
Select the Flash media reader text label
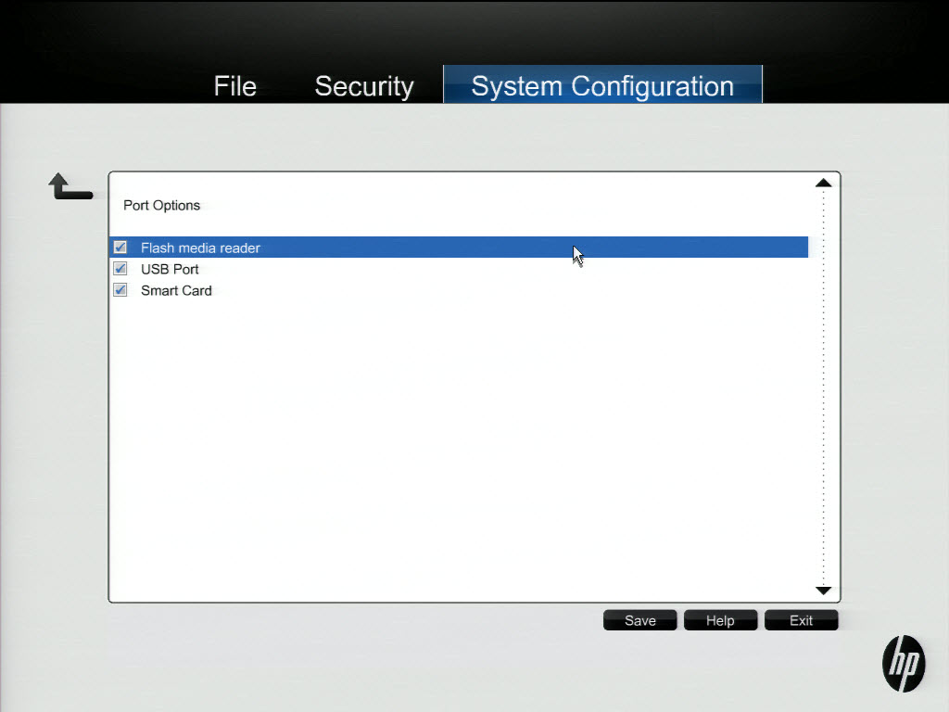click(x=200, y=248)
